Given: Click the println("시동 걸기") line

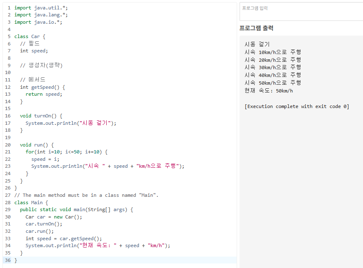Looking at the screenshot, I should pyautogui.click(x=71, y=123).
